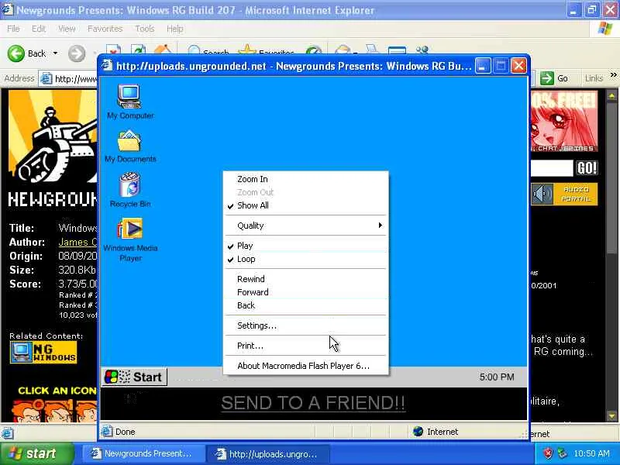Click the Done status page icon
The width and height of the screenshot is (620, 465).
pos(107,431)
